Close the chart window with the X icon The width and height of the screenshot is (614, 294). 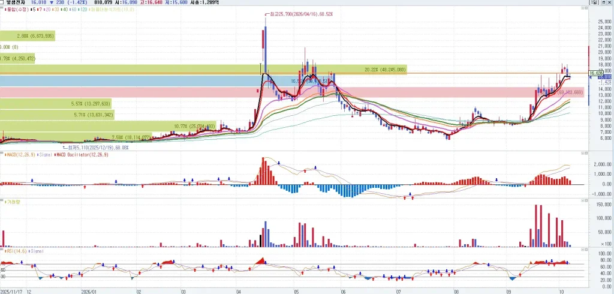click(x=609, y=2)
